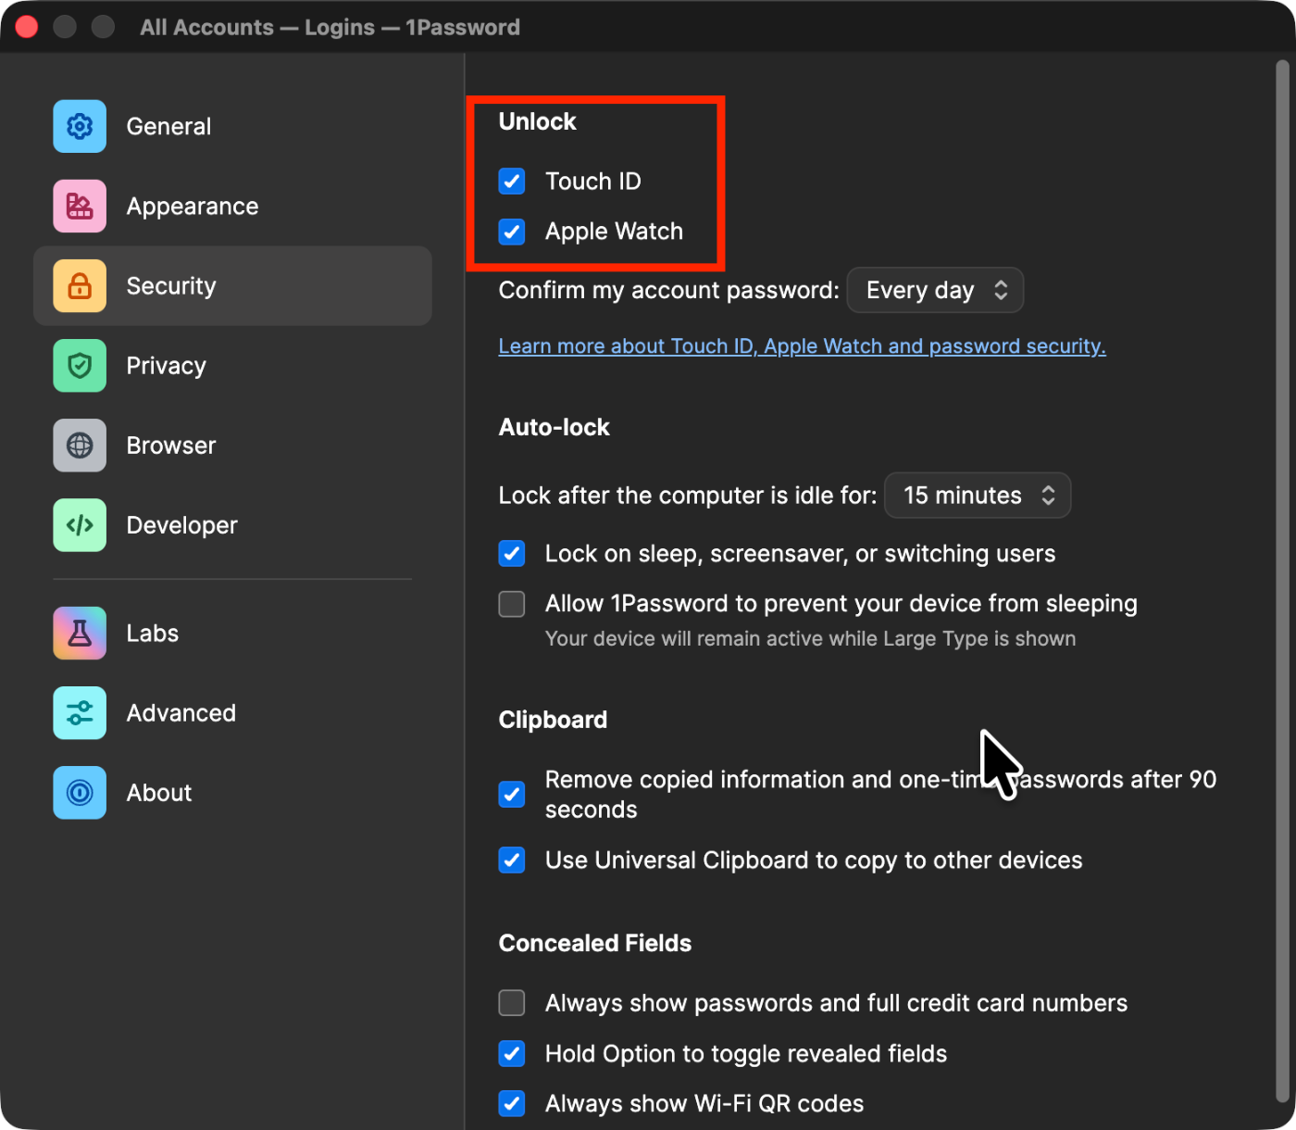Click the Clipboard section heading

point(553,720)
